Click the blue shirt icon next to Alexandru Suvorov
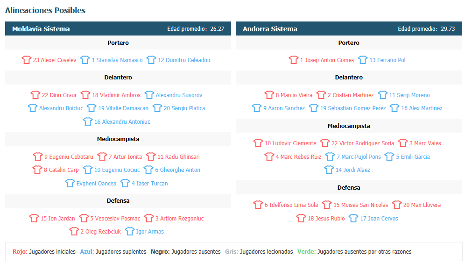 149,95
